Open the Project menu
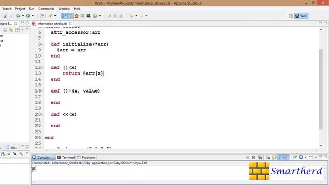329x185 pixels. click(x=20, y=9)
